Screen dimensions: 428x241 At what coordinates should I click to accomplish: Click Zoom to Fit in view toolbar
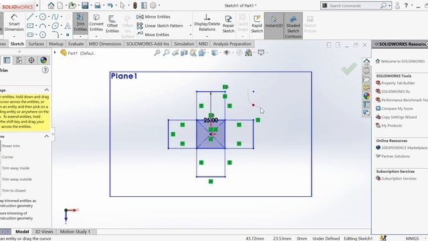click(157, 53)
